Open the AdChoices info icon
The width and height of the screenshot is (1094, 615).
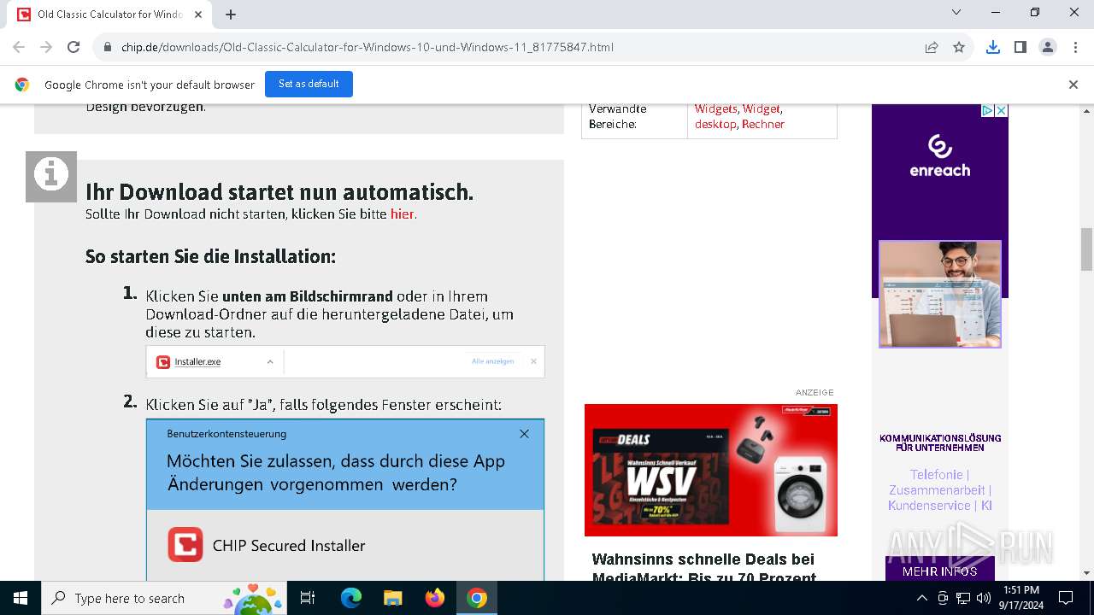987,111
